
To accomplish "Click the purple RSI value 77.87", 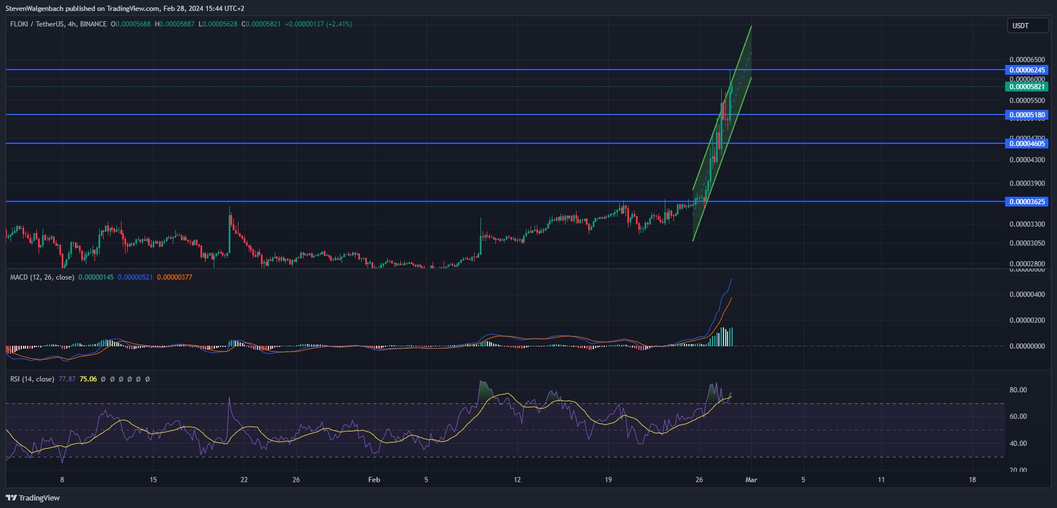I will click(x=67, y=379).
